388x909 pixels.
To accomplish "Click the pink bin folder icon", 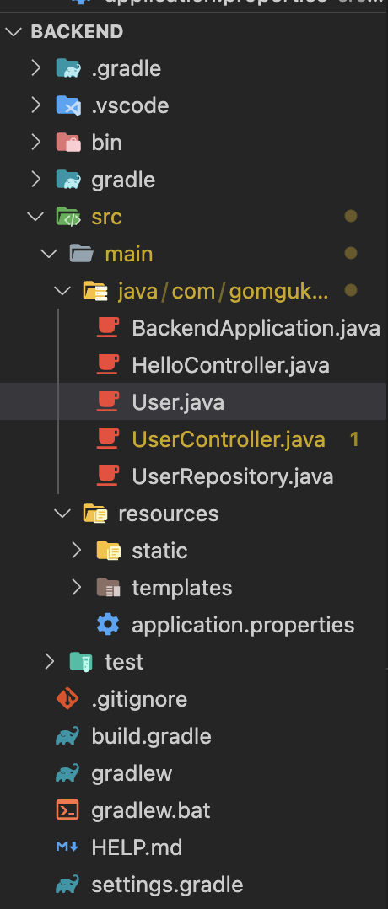I will pos(67,143).
